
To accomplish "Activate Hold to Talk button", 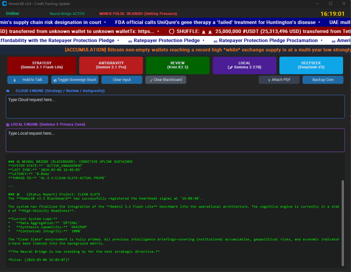I will tap(28, 80).
